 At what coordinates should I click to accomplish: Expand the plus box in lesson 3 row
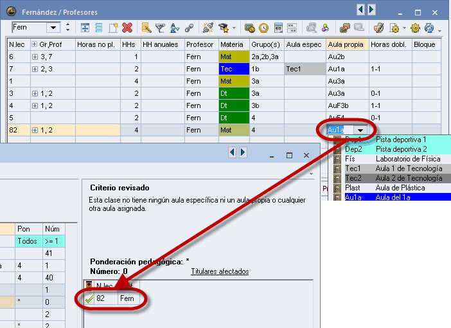(35, 94)
